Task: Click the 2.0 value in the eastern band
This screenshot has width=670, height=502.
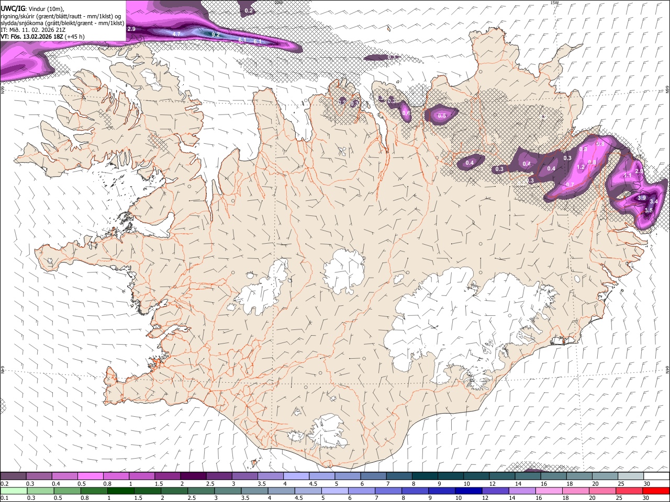Action: [x=639, y=171]
